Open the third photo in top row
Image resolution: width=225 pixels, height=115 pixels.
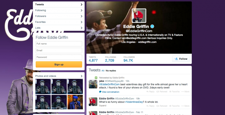[x=75, y=87]
